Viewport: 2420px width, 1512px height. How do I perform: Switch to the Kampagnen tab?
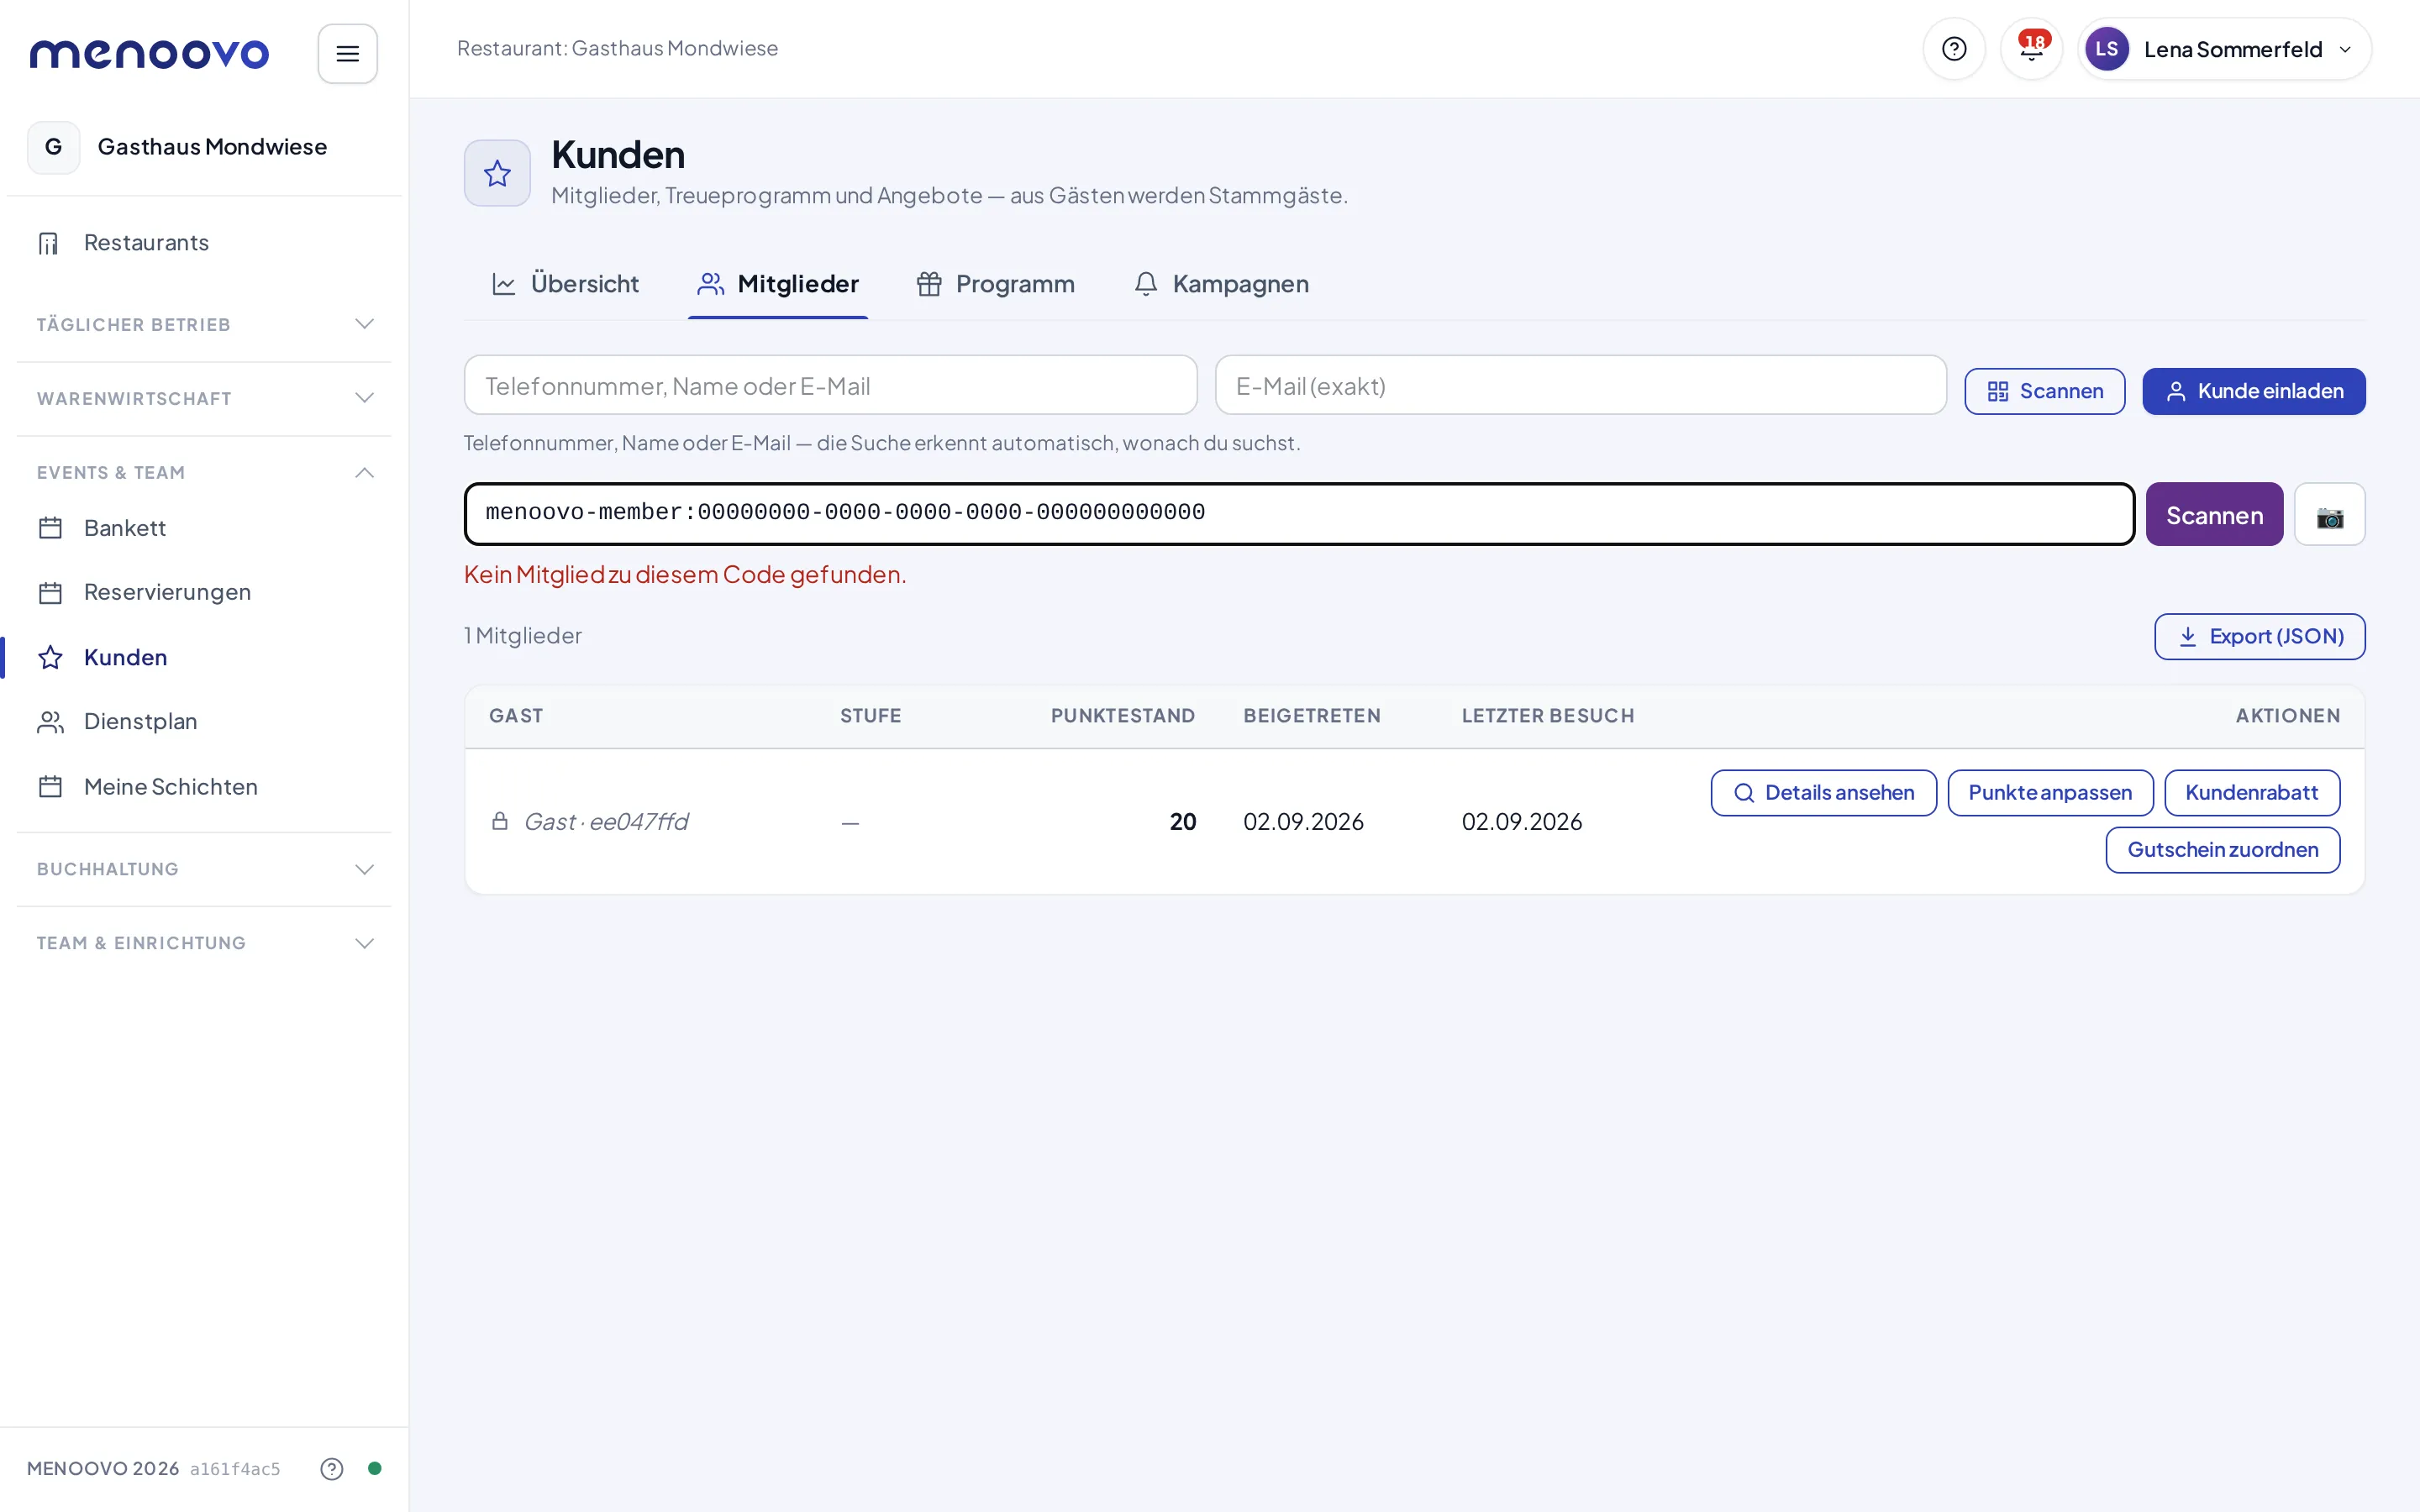point(1221,284)
